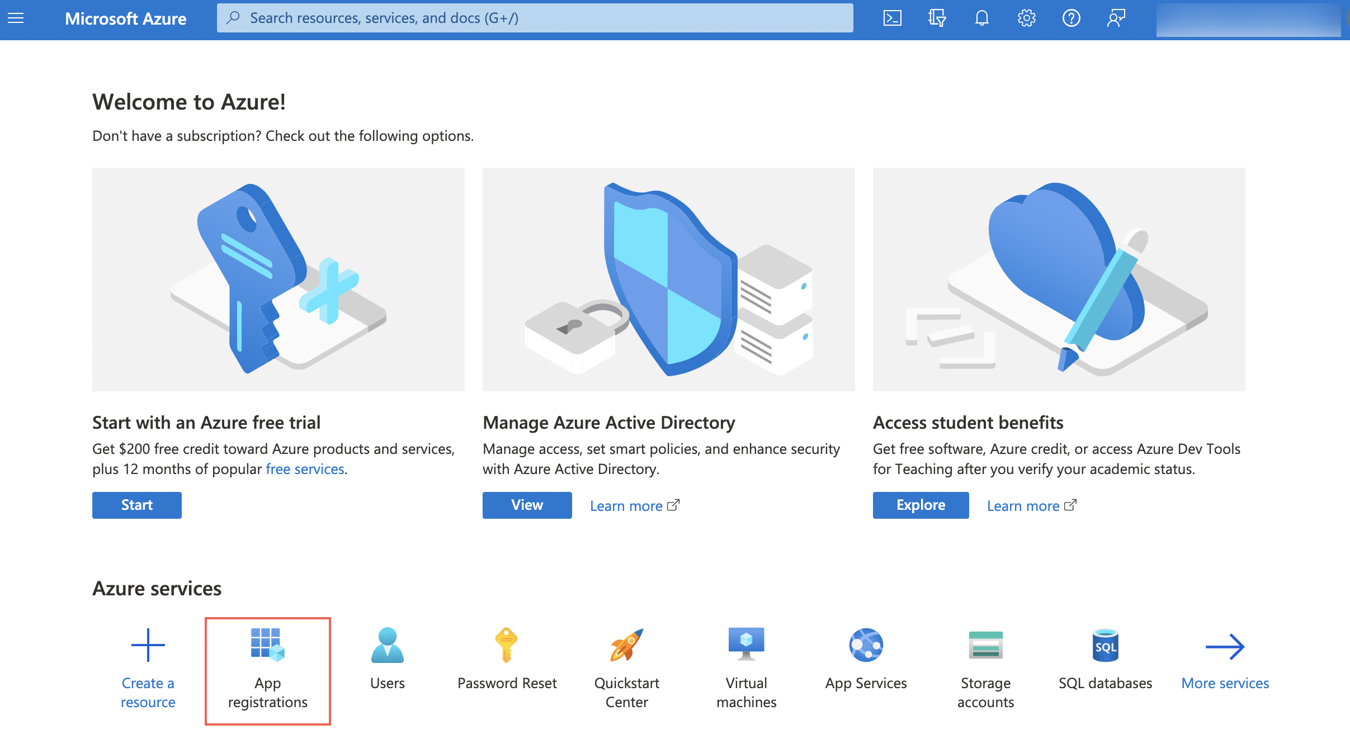Click the Active Directory shield illustration
1350x739 pixels.
669,280
